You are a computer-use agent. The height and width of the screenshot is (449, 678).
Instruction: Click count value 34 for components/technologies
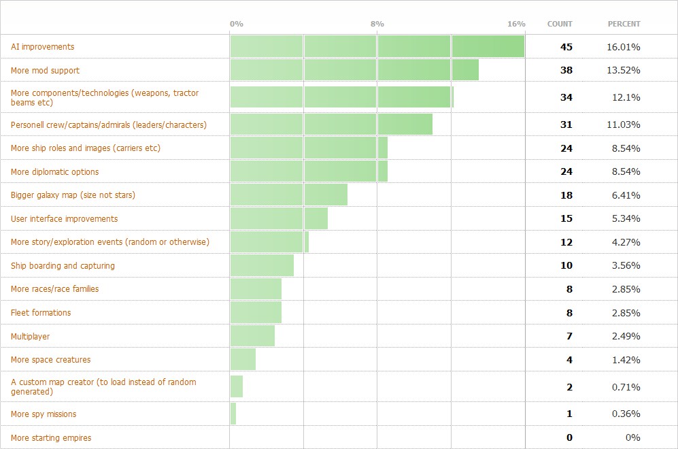pos(566,98)
